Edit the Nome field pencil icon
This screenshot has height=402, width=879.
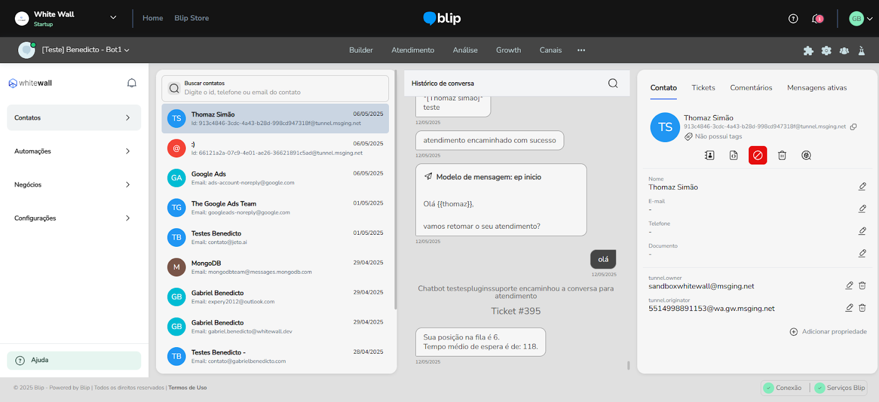tap(862, 186)
